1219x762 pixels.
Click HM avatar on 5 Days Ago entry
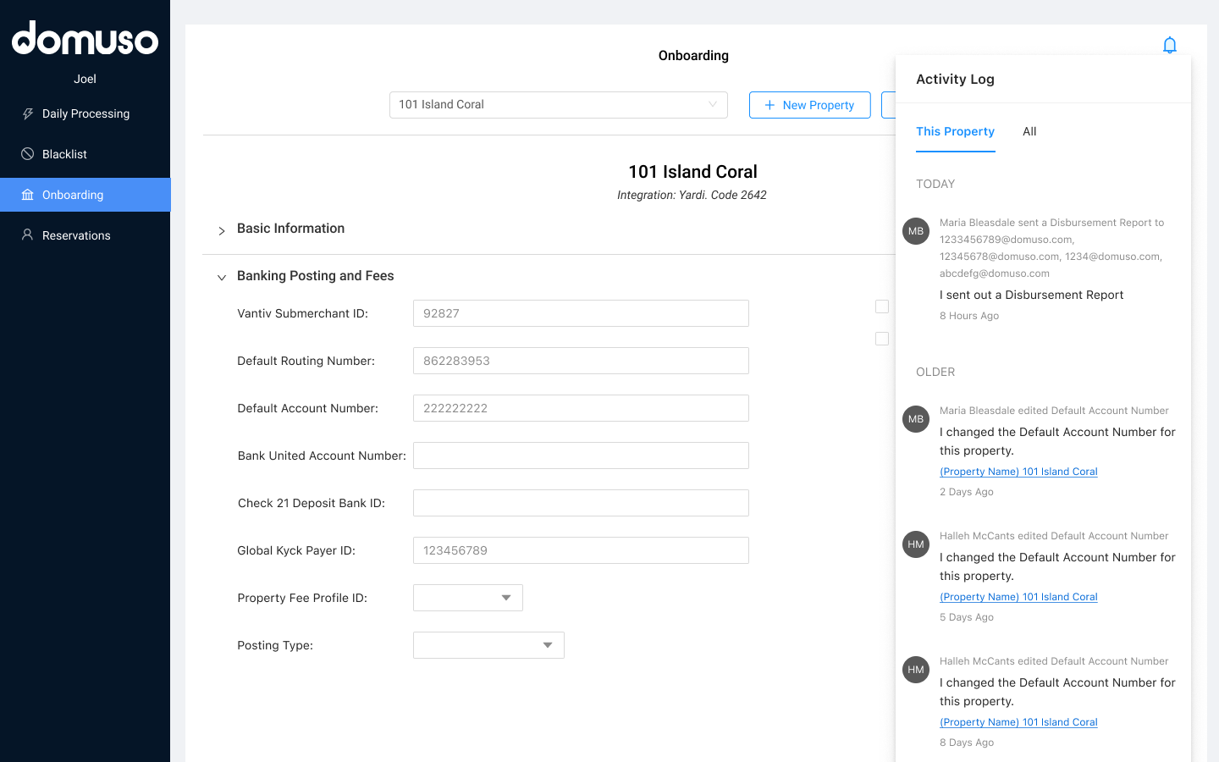[916, 544]
